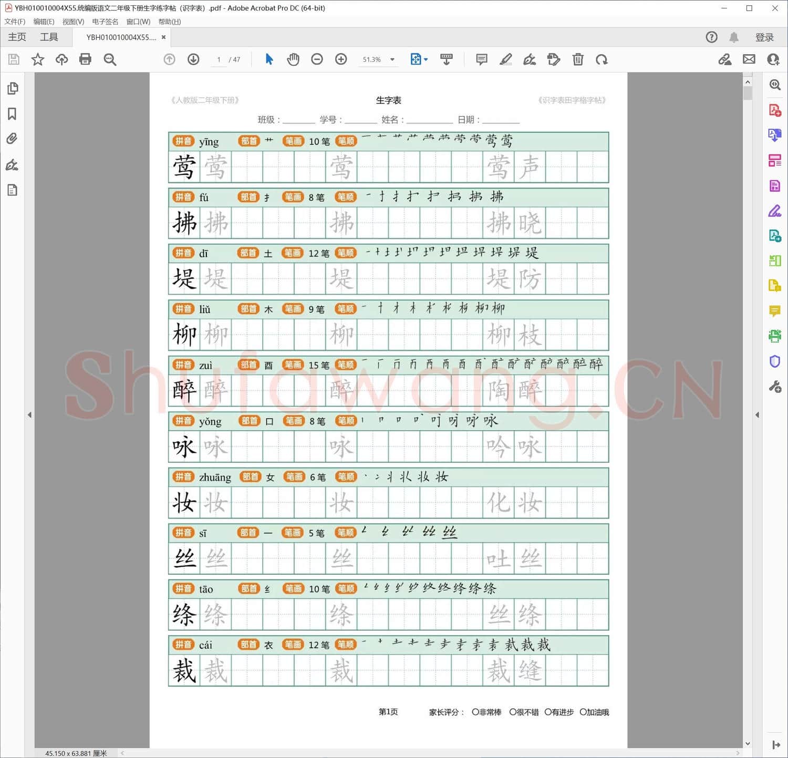Open Comment tool in right pane

point(775,311)
